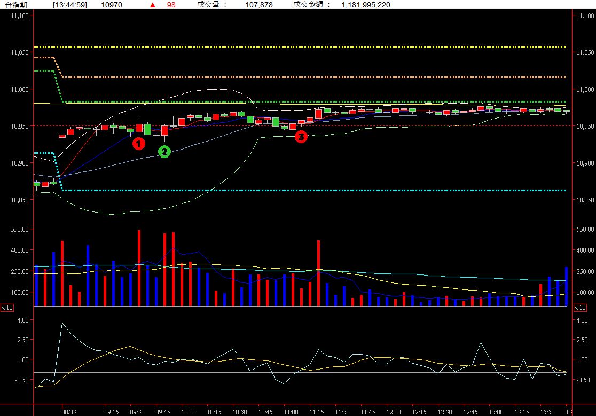Click 10,850 on the right price axis
This screenshot has height=416, width=596.
tap(585, 200)
